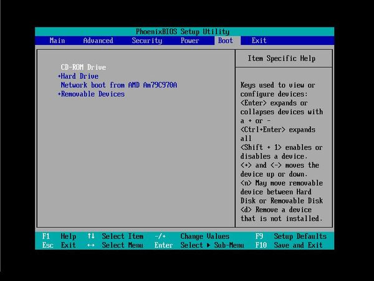
Task: Expand the plus next to Removable Devices
Action: 59,94
